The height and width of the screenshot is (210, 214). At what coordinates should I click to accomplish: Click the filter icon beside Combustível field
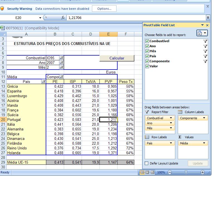click(x=205, y=41)
